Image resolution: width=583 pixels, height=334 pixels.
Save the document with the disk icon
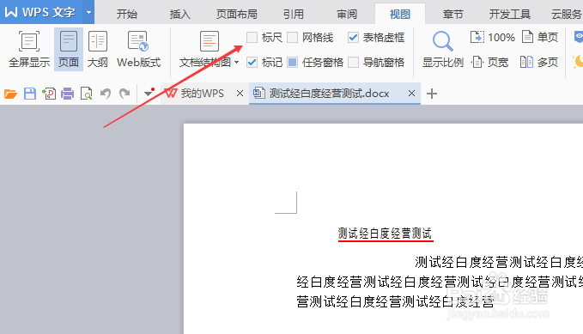[30, 94]
